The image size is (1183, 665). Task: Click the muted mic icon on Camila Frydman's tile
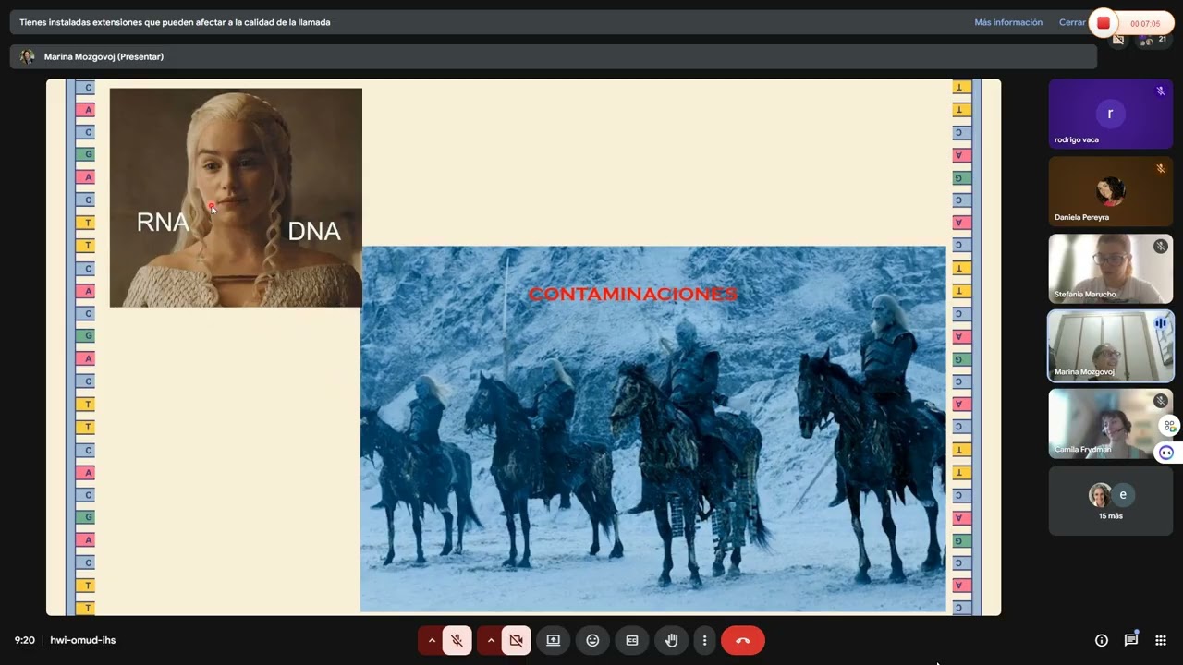[1161, 401]
